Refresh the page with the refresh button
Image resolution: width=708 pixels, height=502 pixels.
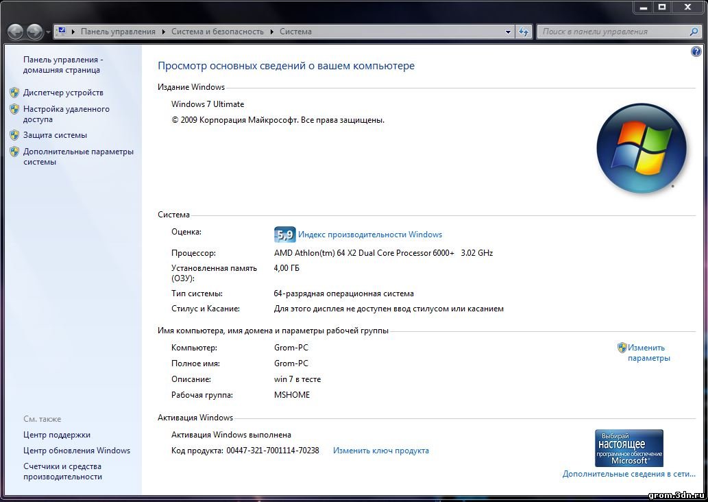coord(524,32)
